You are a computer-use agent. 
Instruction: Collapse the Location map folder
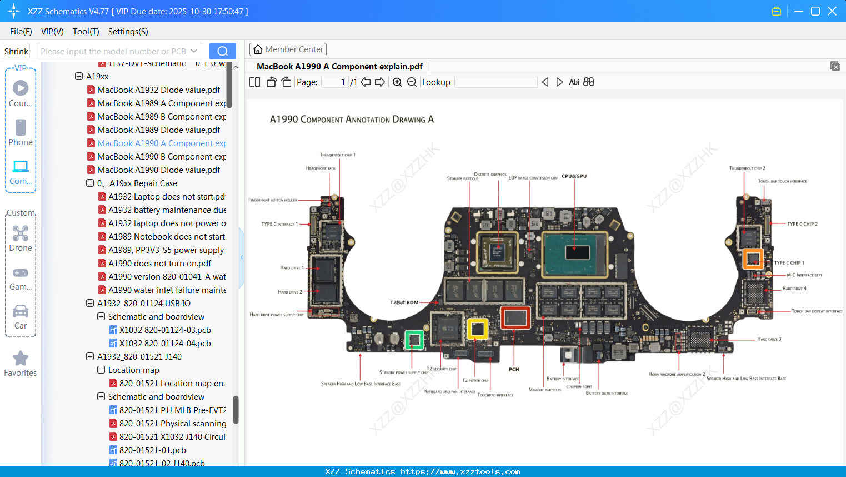click(x=101, y=370)
